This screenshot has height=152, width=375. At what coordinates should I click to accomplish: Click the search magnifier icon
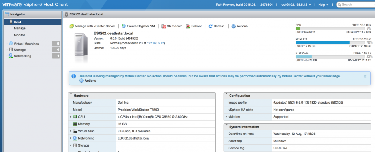click(339, 4)
